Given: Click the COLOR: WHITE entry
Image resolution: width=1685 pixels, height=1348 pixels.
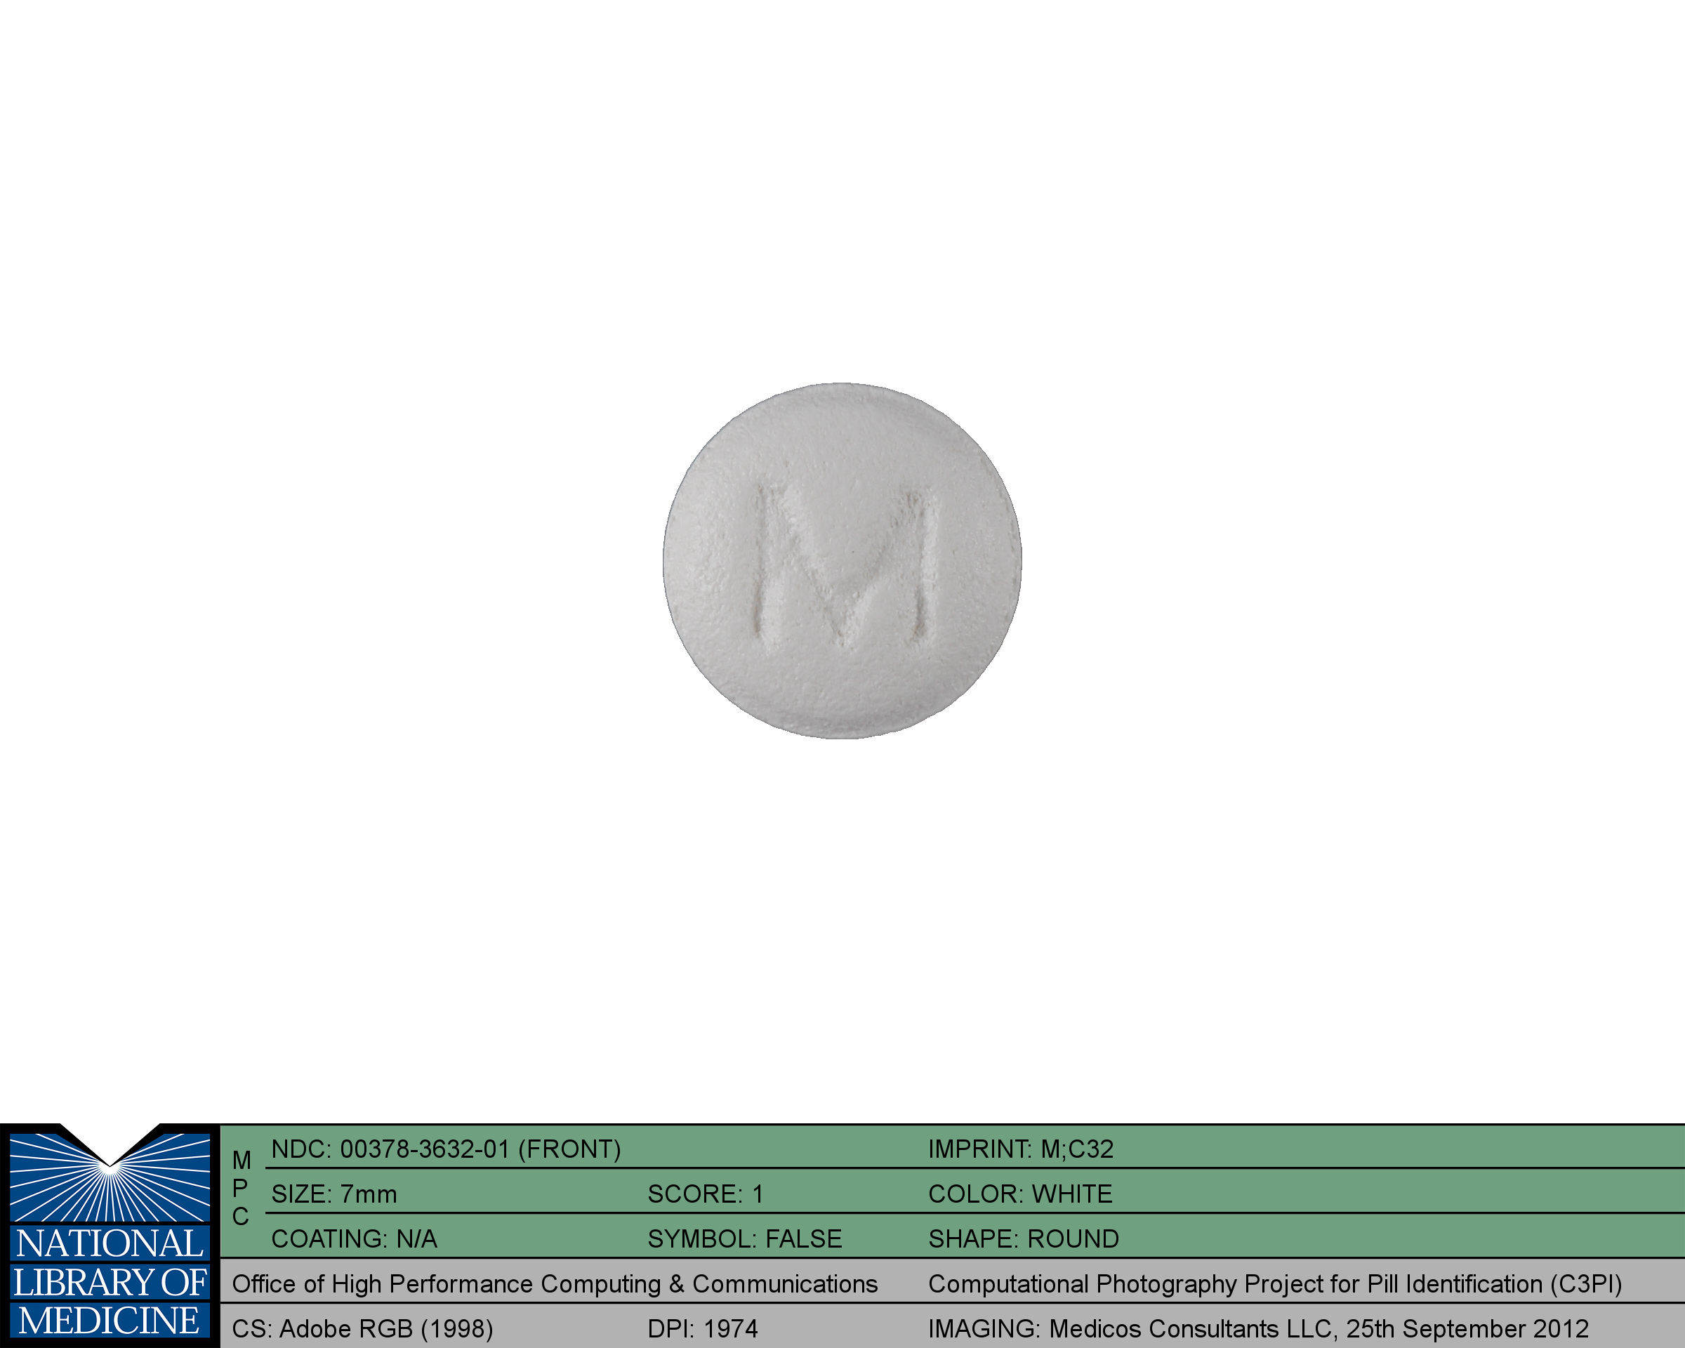Looking at the screenshot, I should click(1020, 1194).
